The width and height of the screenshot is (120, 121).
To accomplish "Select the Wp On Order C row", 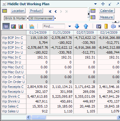I will tap(14, 77).
